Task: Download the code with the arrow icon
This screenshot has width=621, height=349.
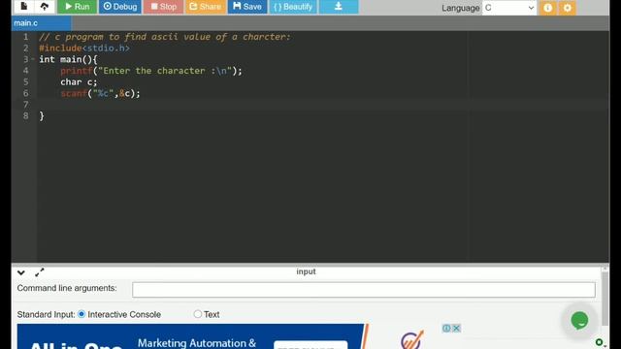Action: click(339, 7)
